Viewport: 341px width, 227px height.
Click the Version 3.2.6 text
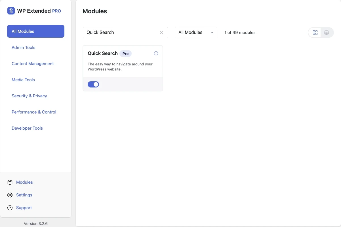pos(36,224)
